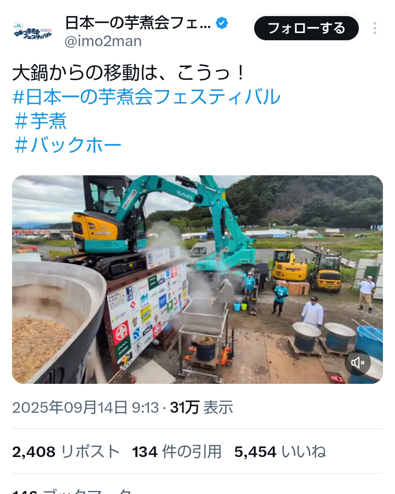View the 2,408 リポスト list
This screenshot has width=395, height=494.
(66, 452)
